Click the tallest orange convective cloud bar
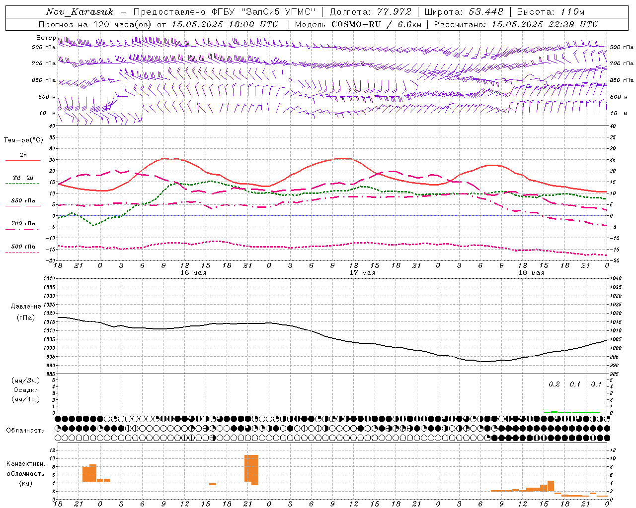The width and height of the screenshot is (636, 508). click(x=251, y=470)
